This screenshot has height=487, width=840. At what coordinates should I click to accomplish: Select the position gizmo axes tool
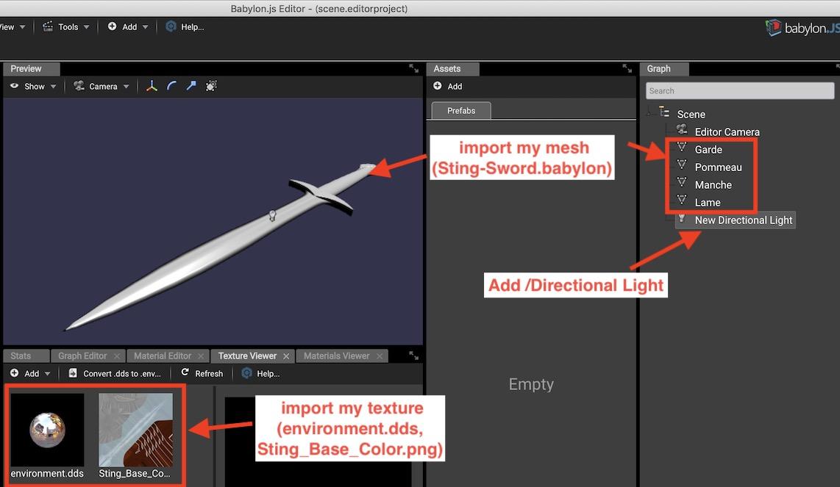pyautogui.click(x=152, y=86)
